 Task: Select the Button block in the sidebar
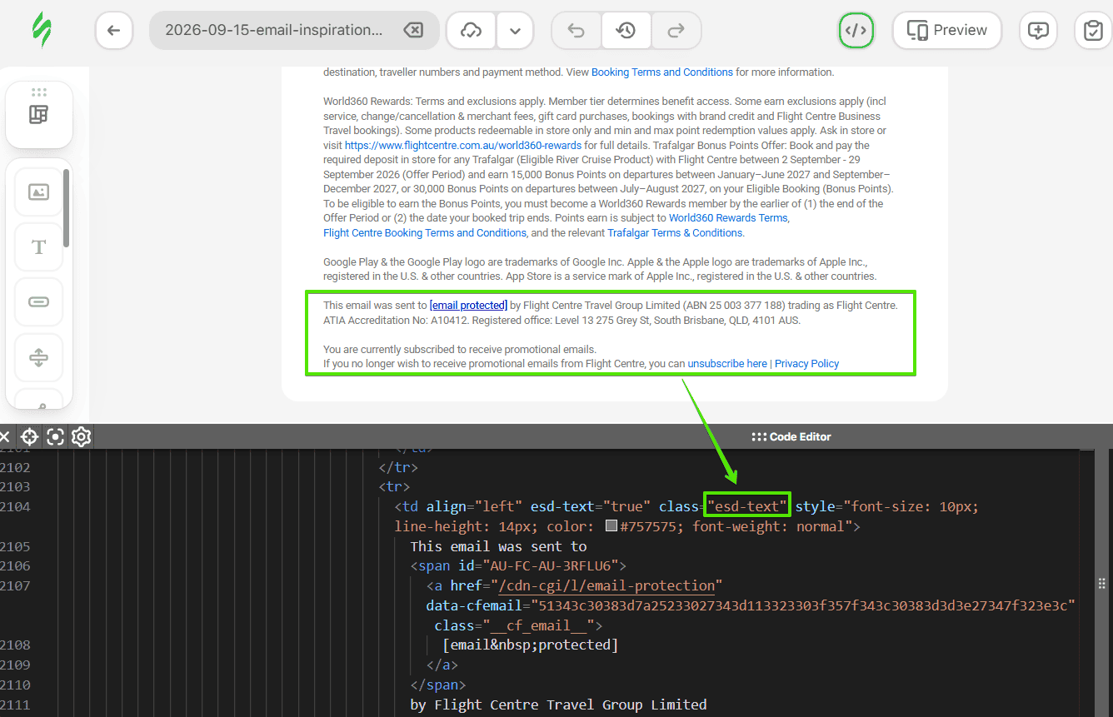click(x=39, y=301)
